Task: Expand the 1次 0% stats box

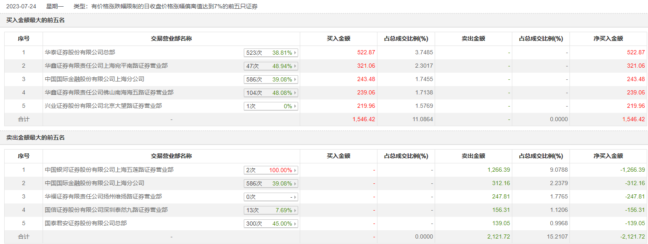Action: [271, 106]
